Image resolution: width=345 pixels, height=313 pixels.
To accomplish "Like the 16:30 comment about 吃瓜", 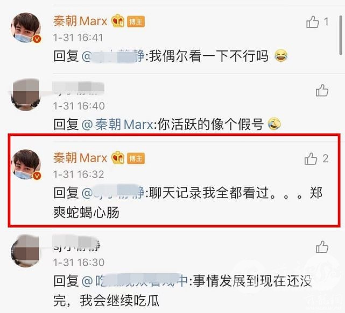I will pos(322,247).
